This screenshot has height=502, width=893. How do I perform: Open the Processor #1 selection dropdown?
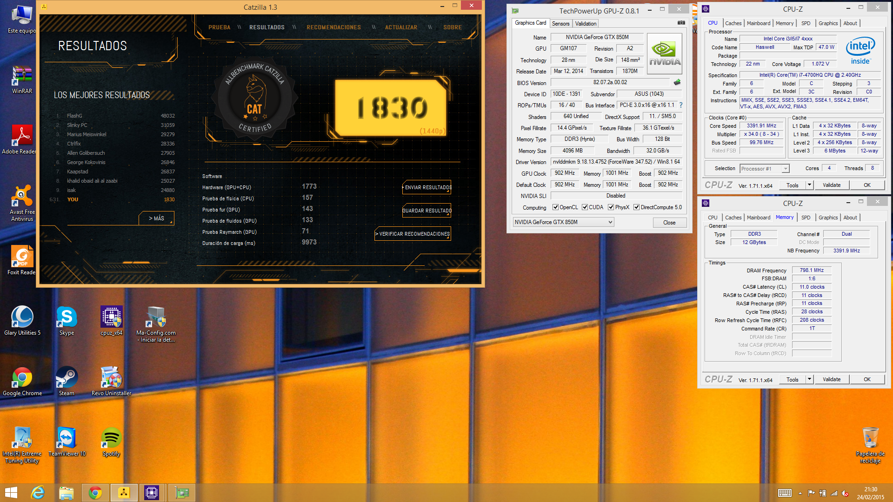point(765,169)
